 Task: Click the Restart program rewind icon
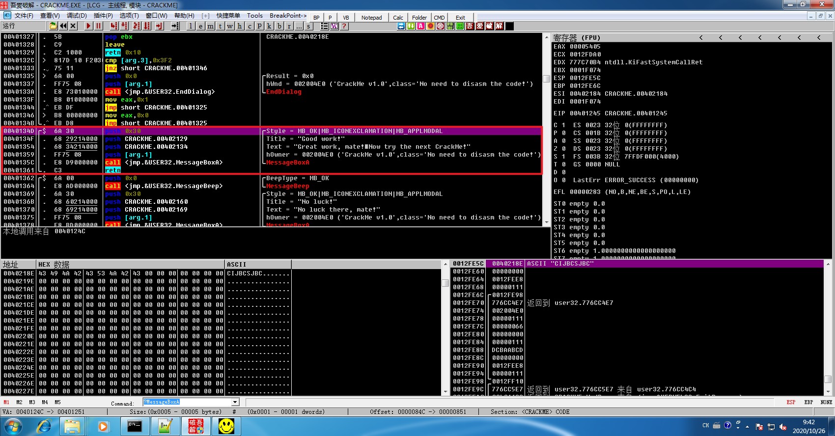point(63,26)
